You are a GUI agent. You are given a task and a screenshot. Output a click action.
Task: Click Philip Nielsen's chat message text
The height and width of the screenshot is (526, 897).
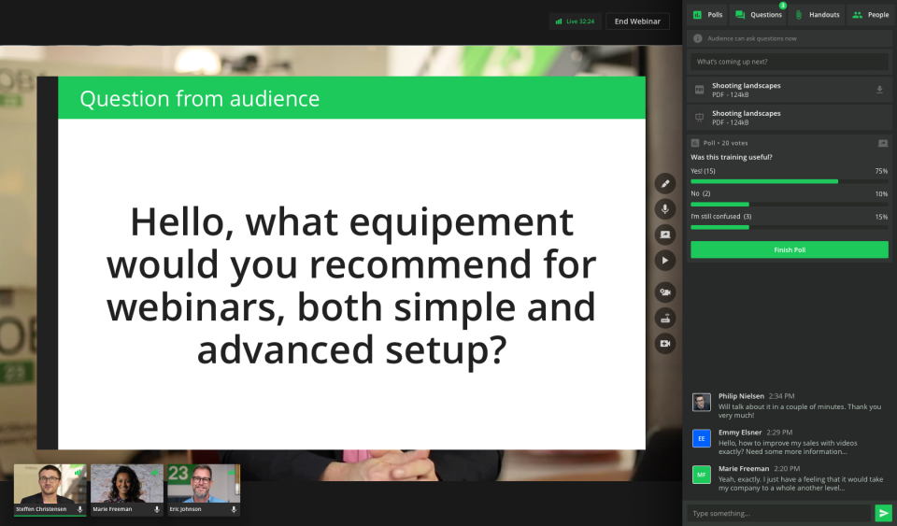[x=800, y=411]
